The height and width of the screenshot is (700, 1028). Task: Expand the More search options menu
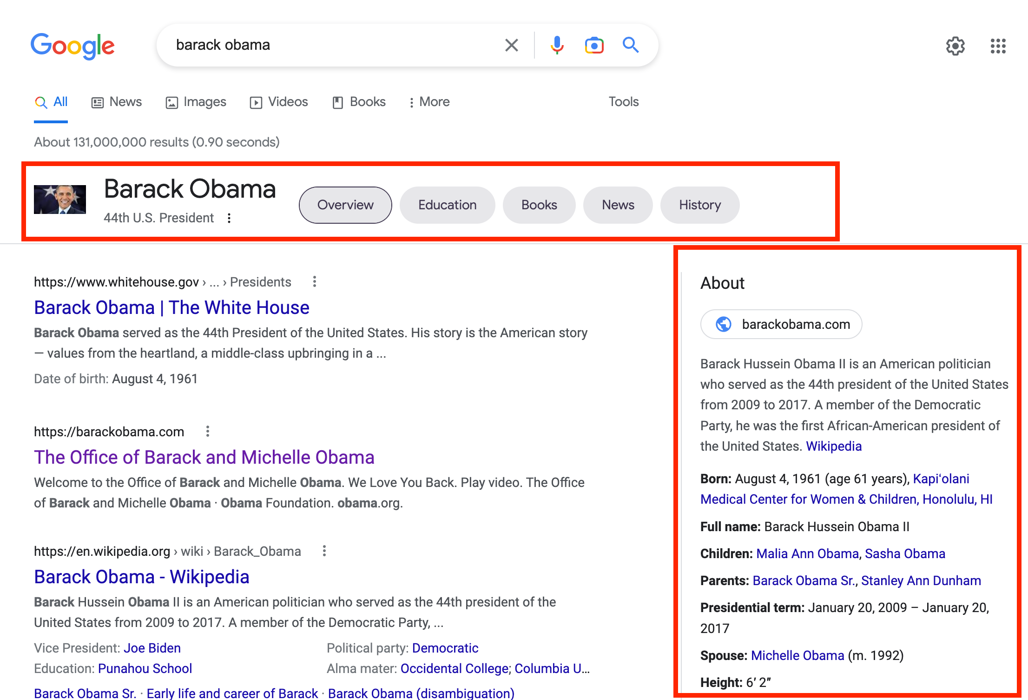[x=429, y=102]
